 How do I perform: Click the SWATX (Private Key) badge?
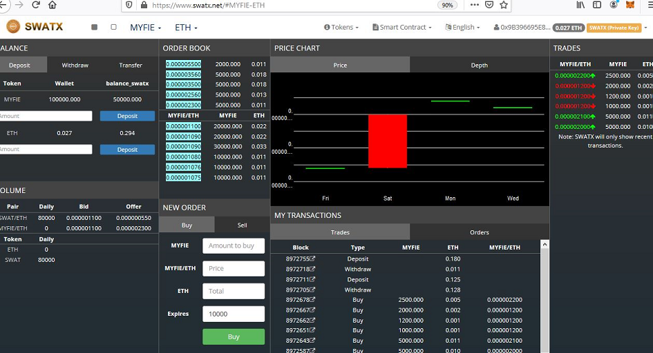[x=614, y=28]
